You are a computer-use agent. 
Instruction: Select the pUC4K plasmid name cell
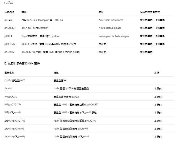8,20
